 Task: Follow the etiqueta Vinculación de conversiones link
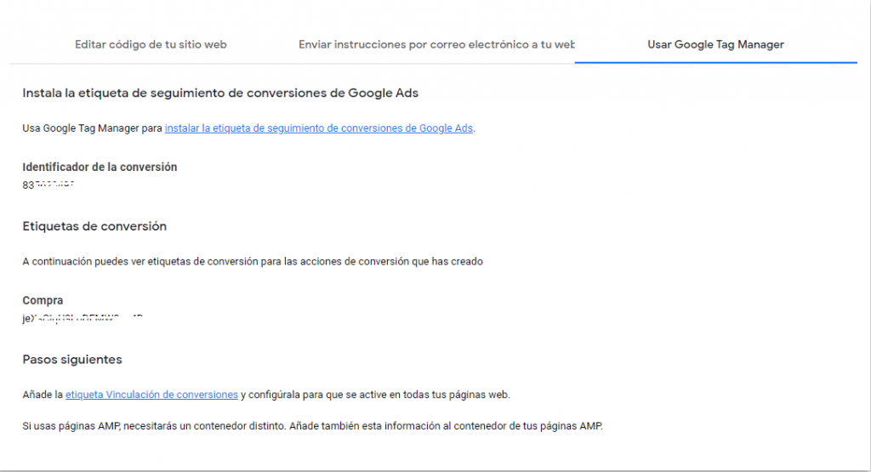point(151,395)
